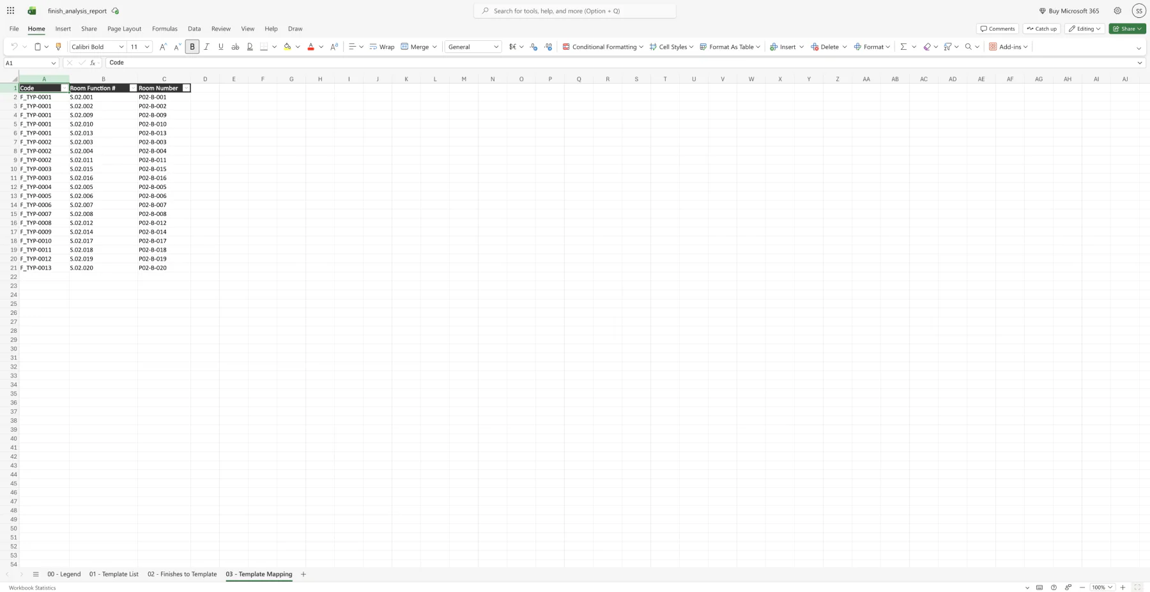Open the 01 - Template List sheet
This screenshot has height=592, width=1150.
(x=114, y=574)
